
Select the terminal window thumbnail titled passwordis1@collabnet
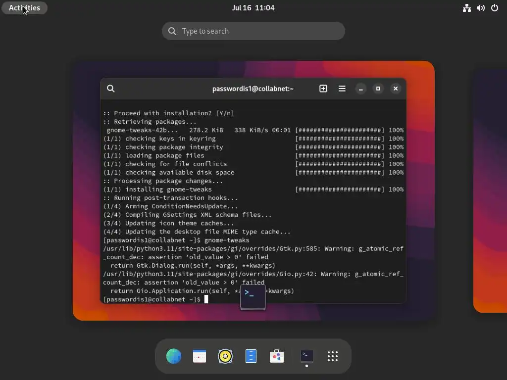pos(253,190)
